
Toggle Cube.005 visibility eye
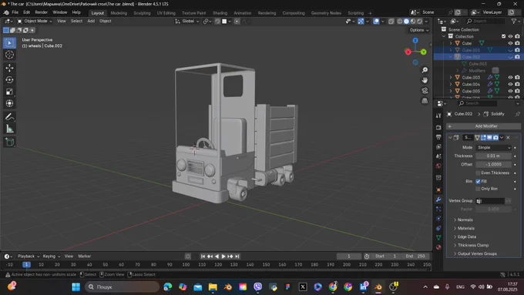click(510, 91)
